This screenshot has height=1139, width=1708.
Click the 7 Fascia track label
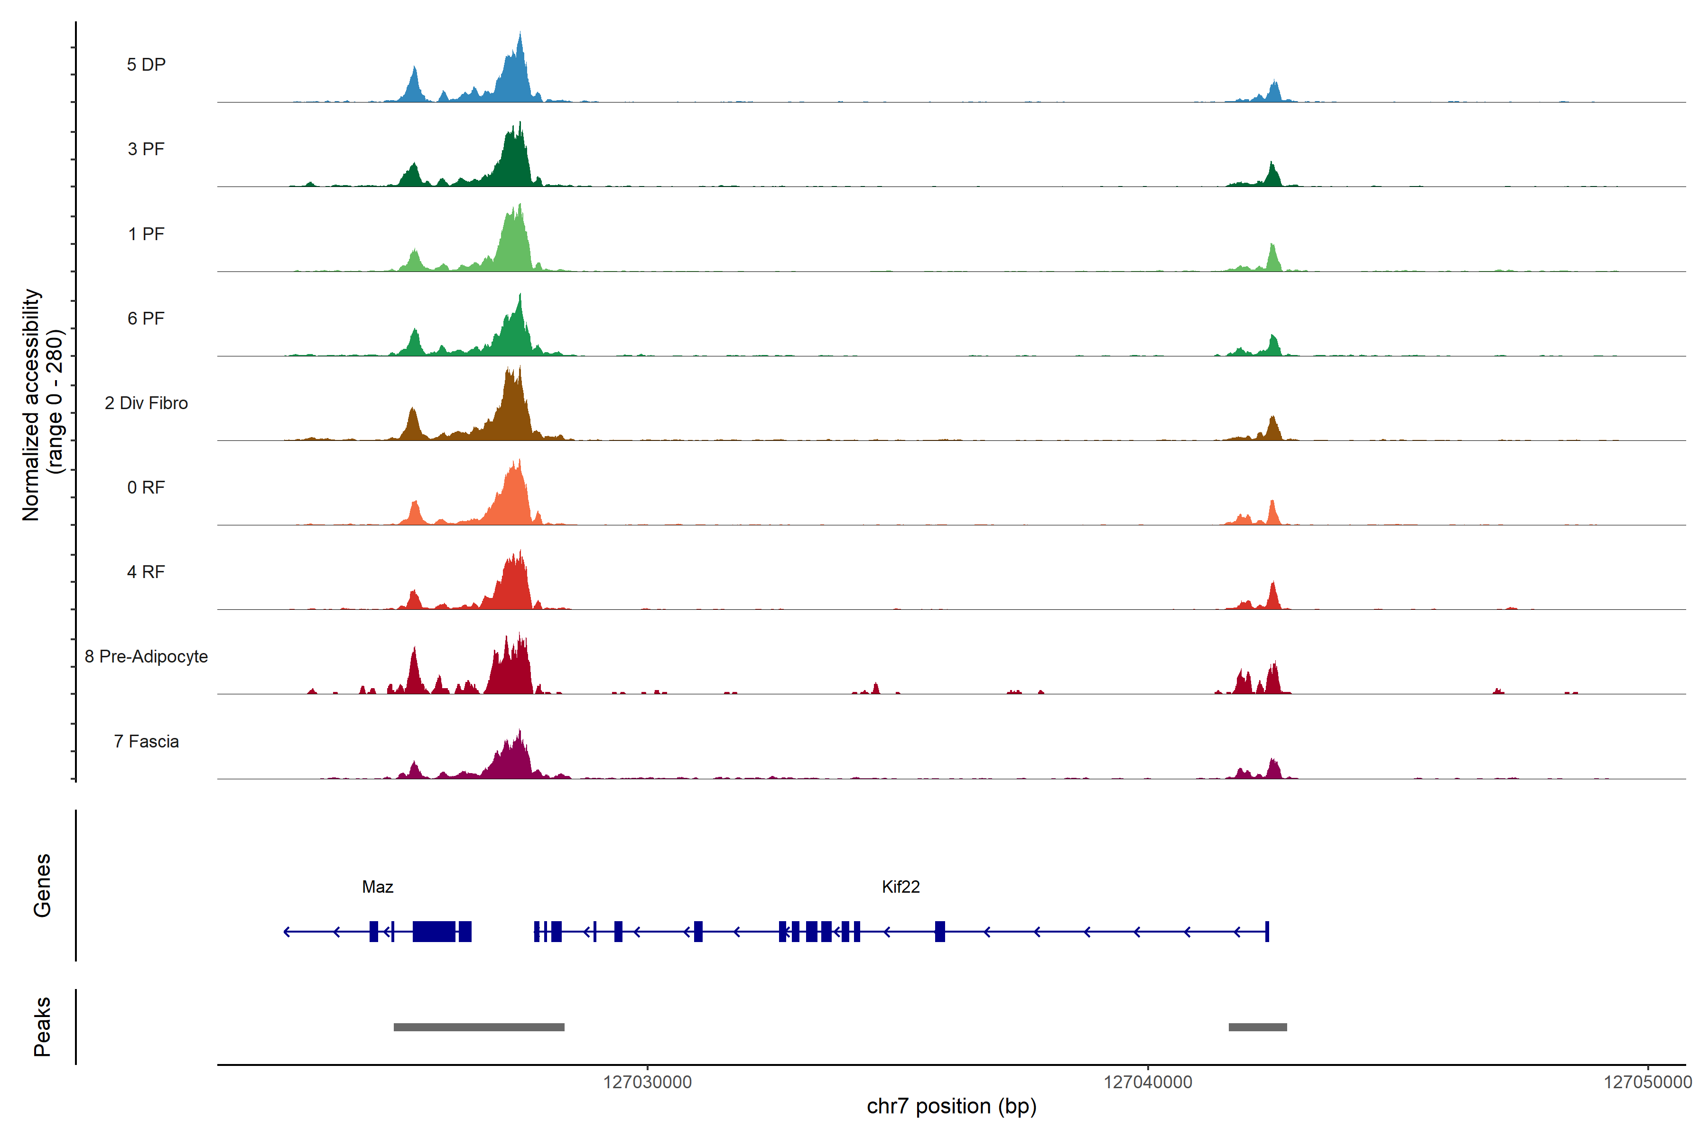pos(146,741)
